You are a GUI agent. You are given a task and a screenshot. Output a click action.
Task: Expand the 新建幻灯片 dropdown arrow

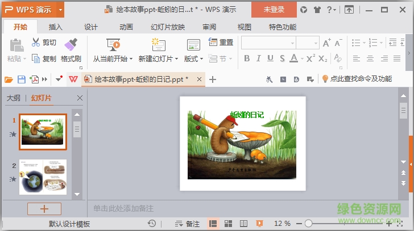click(176, 58)
